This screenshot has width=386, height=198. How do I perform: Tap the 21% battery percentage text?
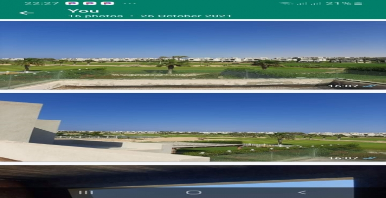click(x=339, y=3)
